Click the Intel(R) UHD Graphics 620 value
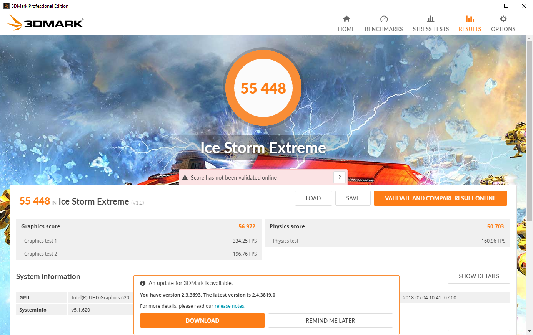This screenshot has width=533, height=335. (x=100, y=298)
